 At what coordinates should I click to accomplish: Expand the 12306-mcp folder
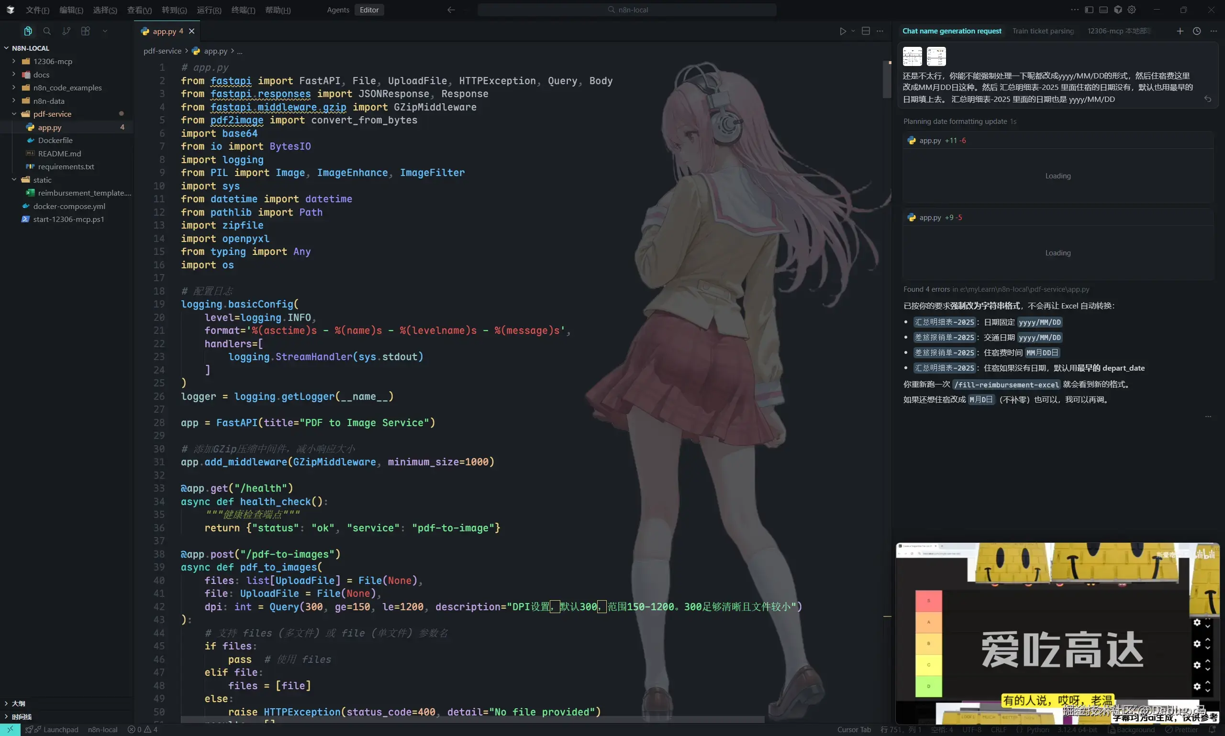coord(53,62)
